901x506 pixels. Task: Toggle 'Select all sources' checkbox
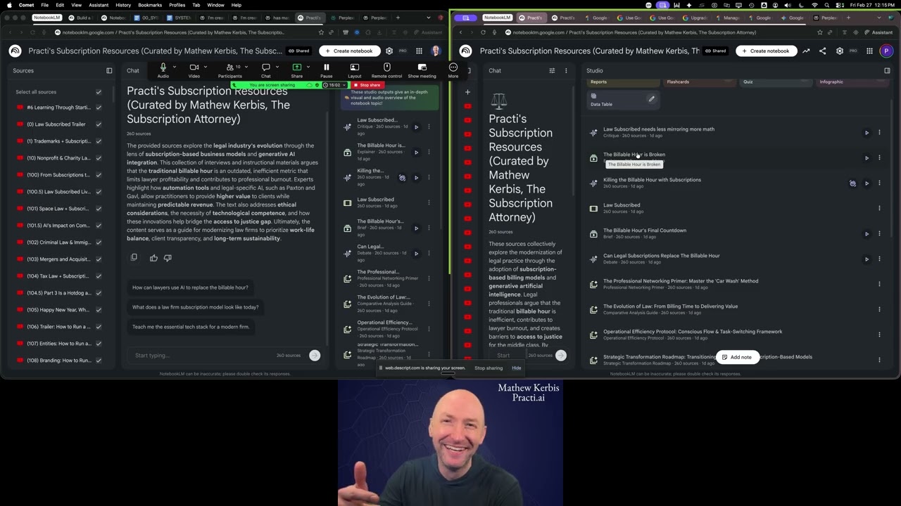pos(99,92)
